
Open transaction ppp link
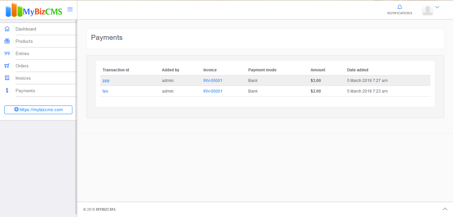point(106,81)
